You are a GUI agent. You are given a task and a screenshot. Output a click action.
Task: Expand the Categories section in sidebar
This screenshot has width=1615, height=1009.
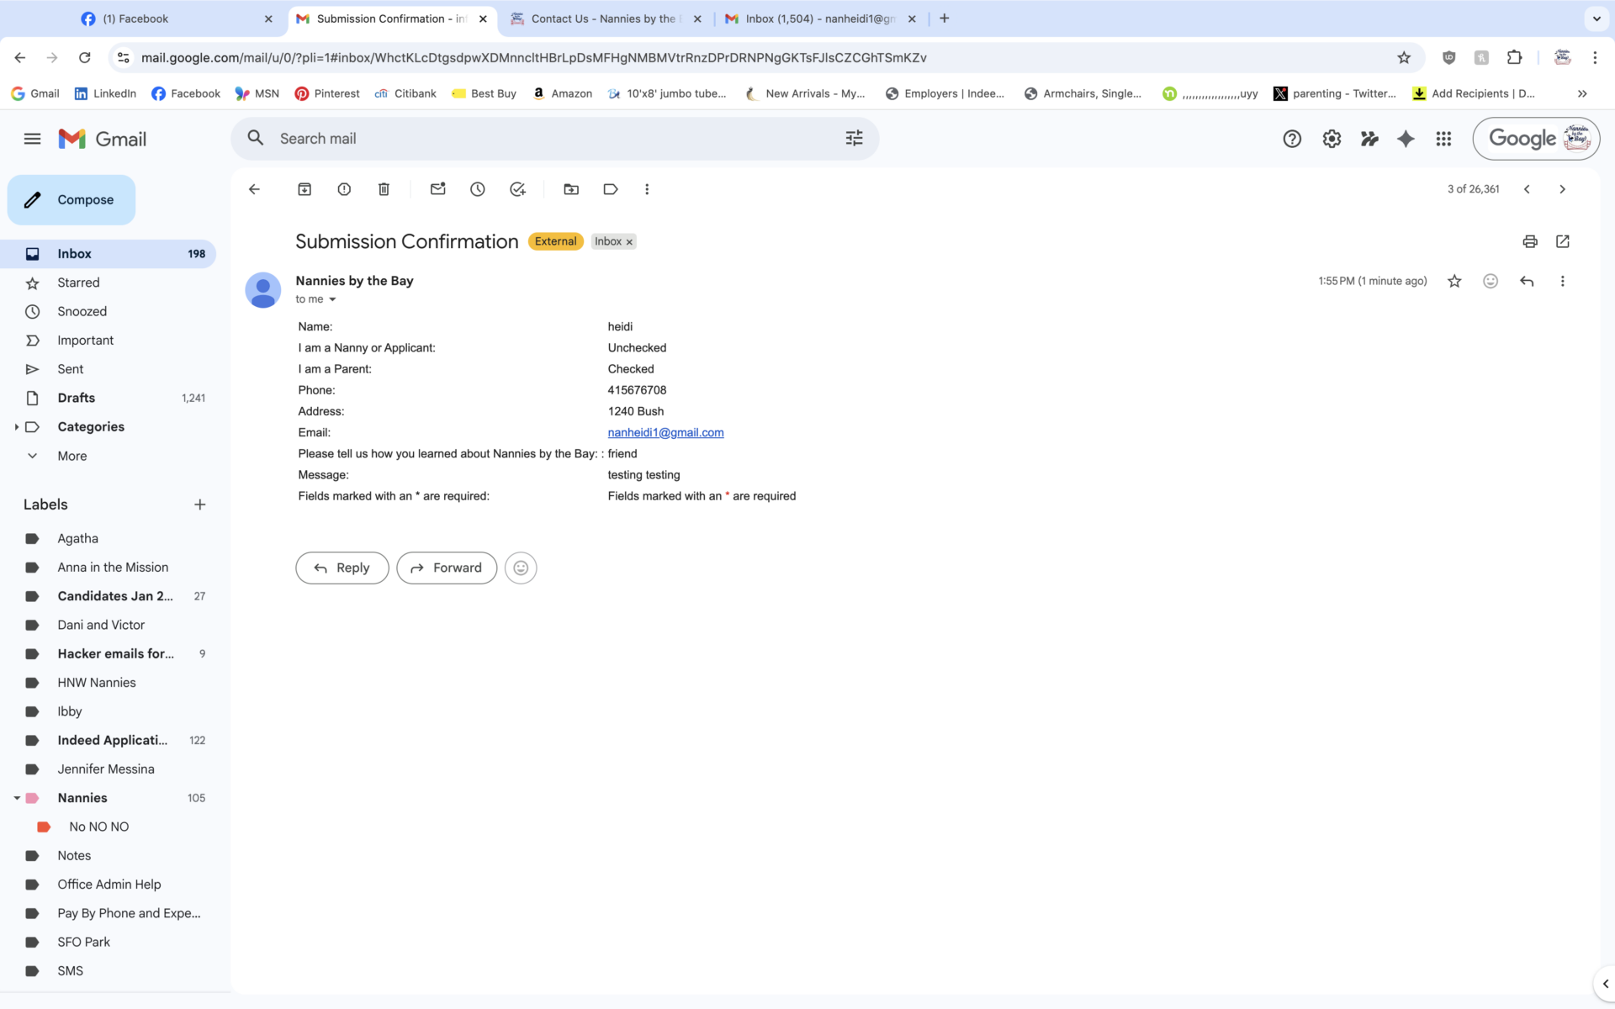point(16,427)
